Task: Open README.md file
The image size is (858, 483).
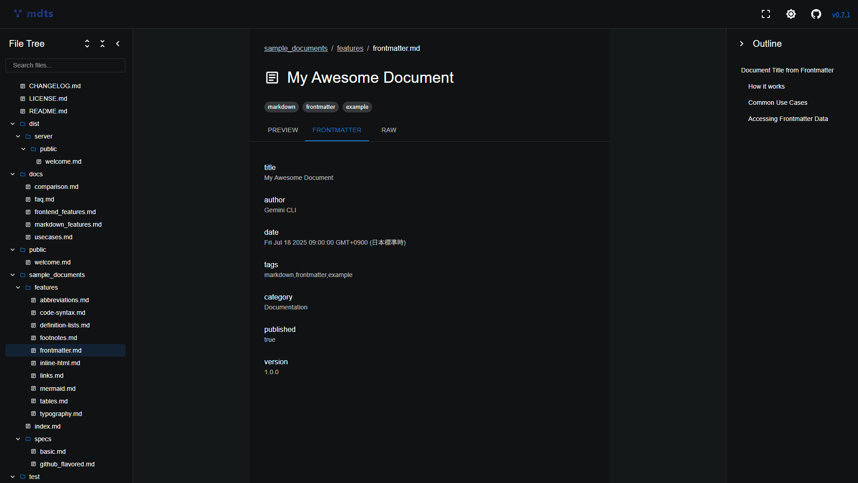Action: [x=48, y=111]
